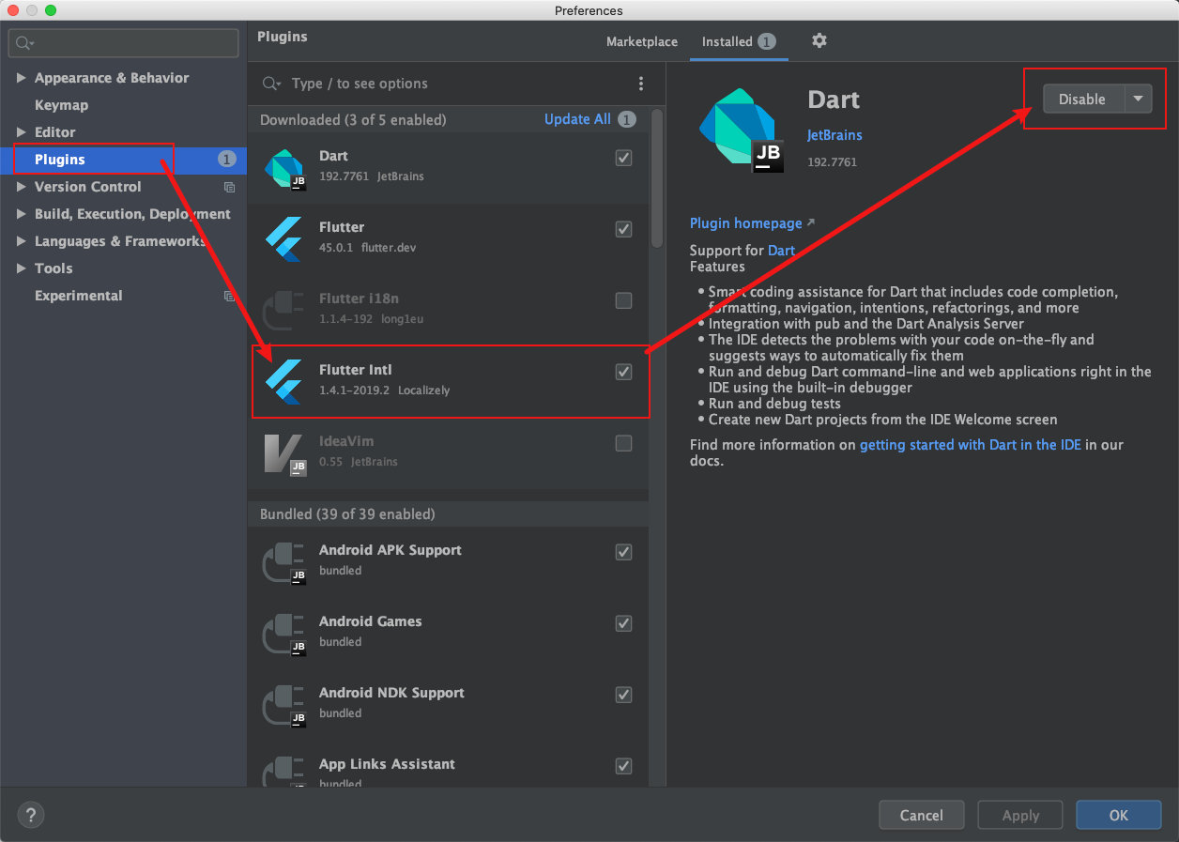Viewport: 1179px width, 842px height.
Task: Enable the Flutter i18n plugin checkbox
Action: click(623, 300)
